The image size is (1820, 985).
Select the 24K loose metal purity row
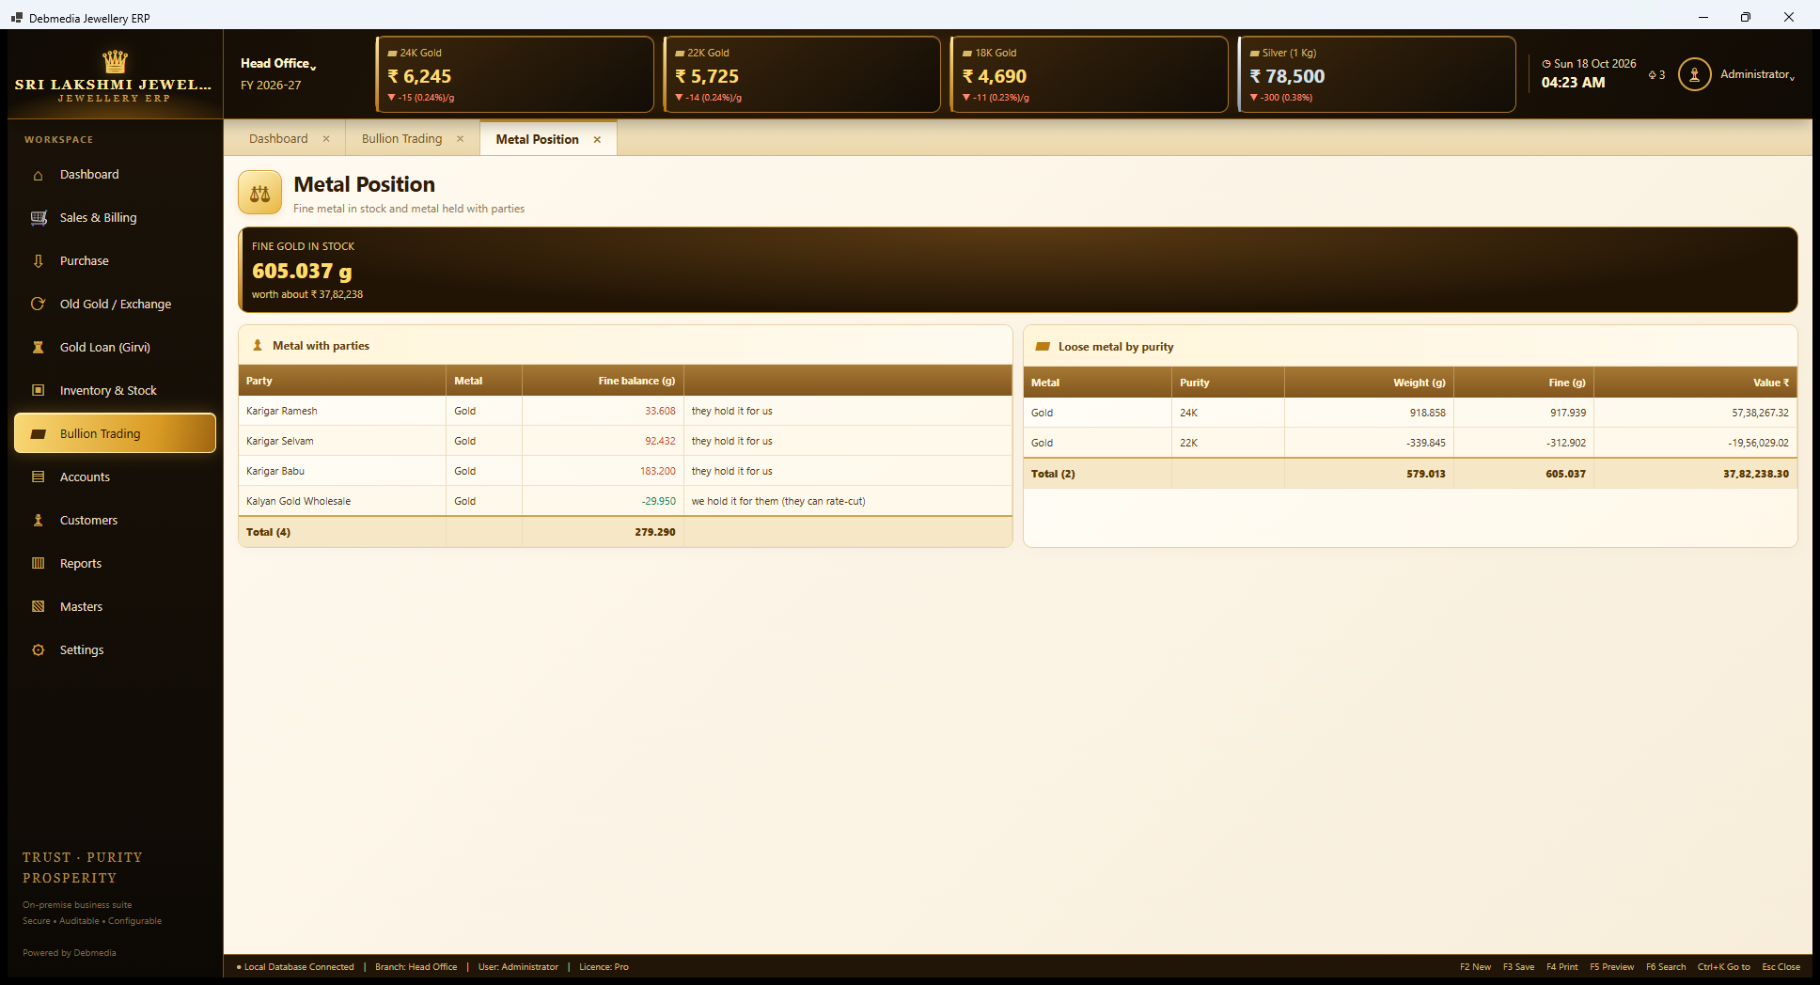tap(1410, 413)
